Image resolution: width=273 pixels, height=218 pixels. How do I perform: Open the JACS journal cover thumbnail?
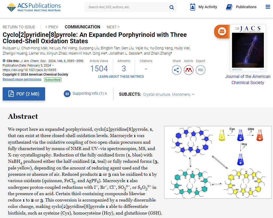pos(248,48)
